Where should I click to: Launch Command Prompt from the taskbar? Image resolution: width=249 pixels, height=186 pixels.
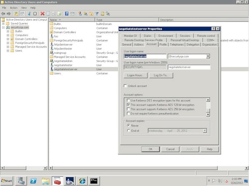(95, 181)
